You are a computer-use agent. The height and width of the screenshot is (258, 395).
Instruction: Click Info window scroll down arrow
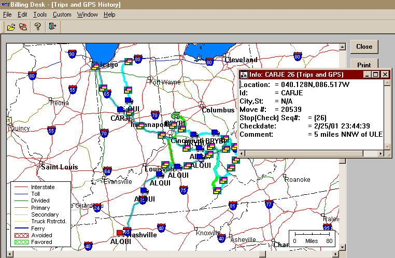(x=387, y=147)
